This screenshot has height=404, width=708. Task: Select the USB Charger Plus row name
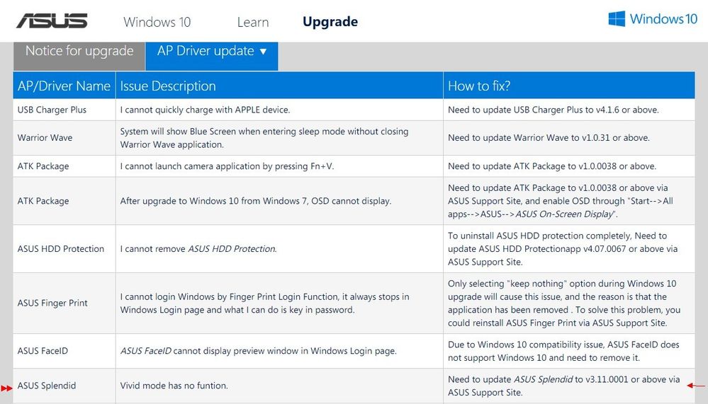52,110
